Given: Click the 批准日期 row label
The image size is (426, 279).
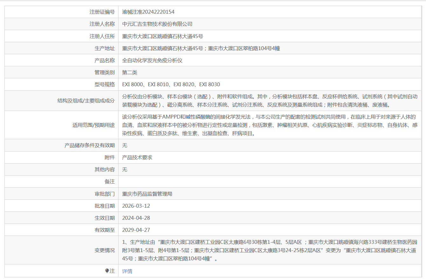Looking at the screenshot, I should [x=105, y=206].
